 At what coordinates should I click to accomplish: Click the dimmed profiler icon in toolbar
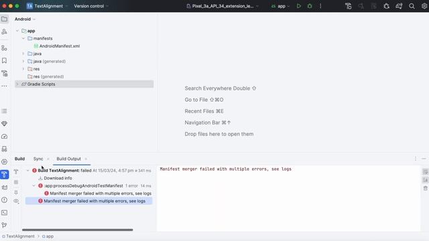pos(361,6)
